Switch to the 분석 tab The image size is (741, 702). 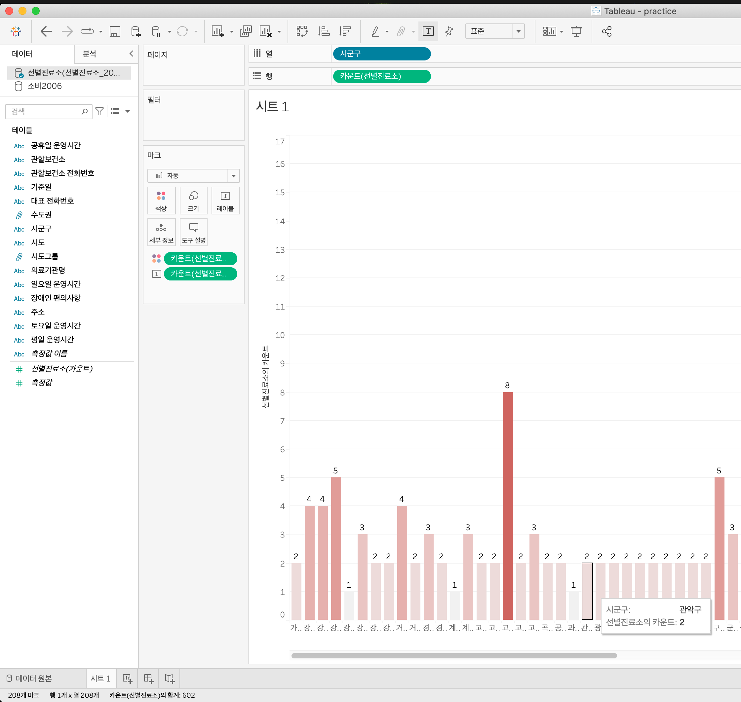(89, 54)
